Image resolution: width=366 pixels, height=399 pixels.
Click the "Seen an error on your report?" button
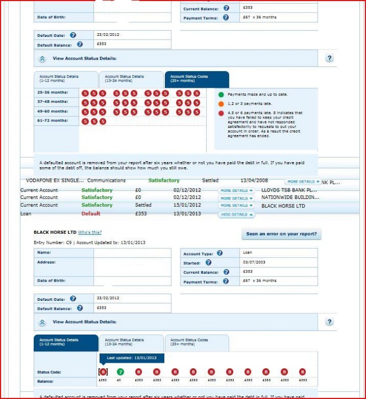(x=281, y=234)
